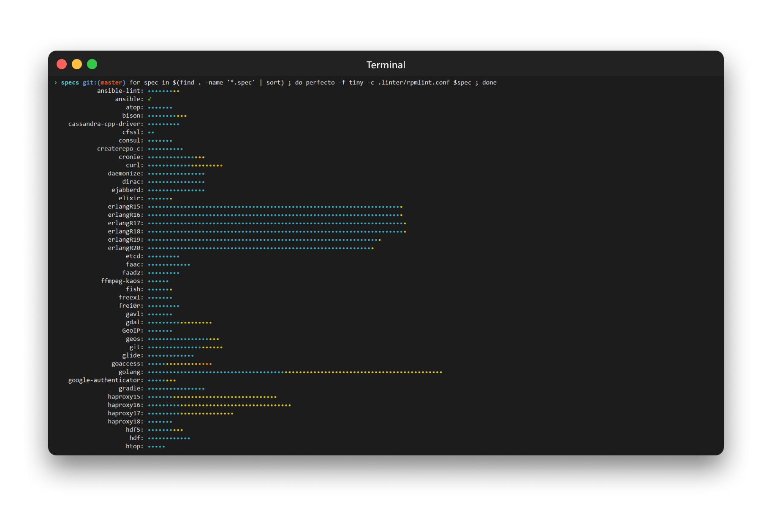The image size is (772, 506).
Task: Click the yellow minimize window button
Action: click(x=77, y=64)
